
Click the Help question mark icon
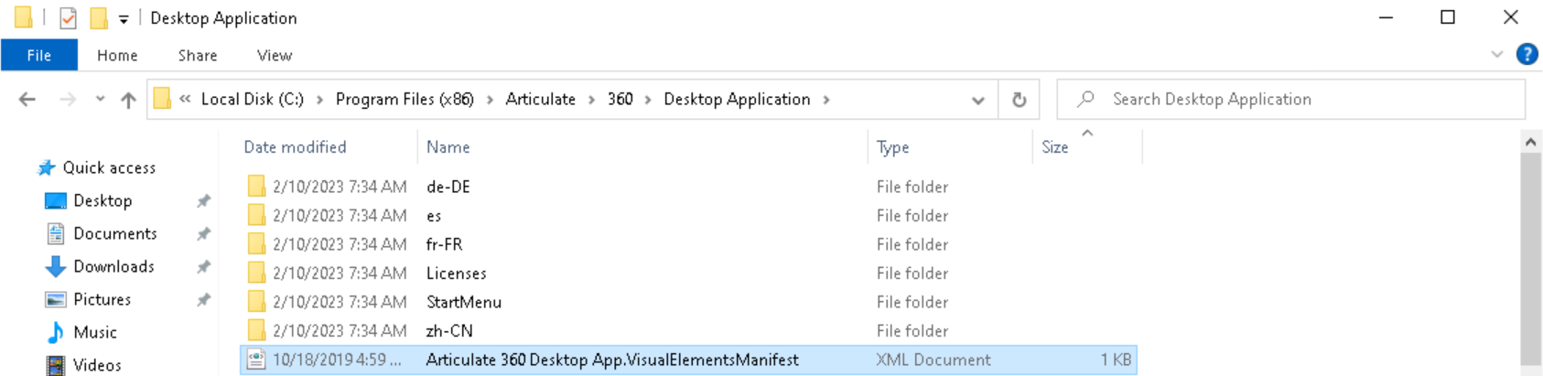[1527, 54]
